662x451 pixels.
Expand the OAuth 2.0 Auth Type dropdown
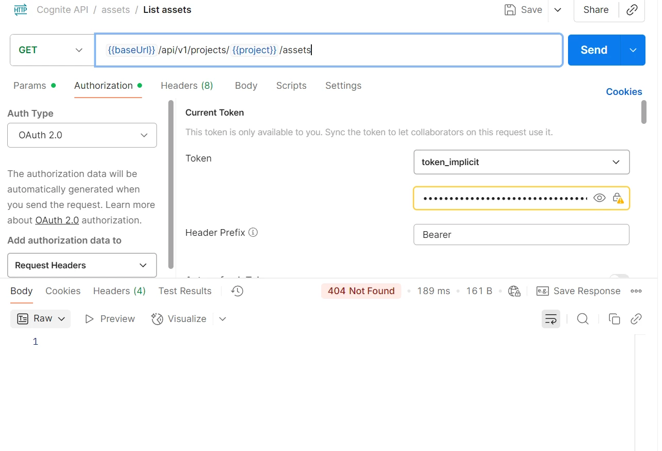pyautogui.click(x=82, y=135)
